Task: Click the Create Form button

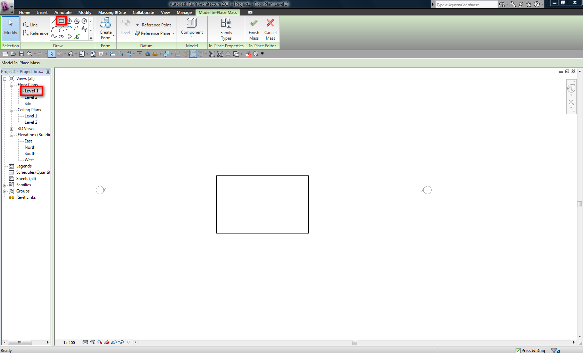Action: (106, 29)
